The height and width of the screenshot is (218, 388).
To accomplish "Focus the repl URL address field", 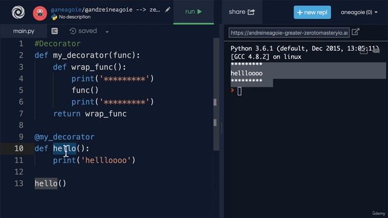I will click(289, 33).
